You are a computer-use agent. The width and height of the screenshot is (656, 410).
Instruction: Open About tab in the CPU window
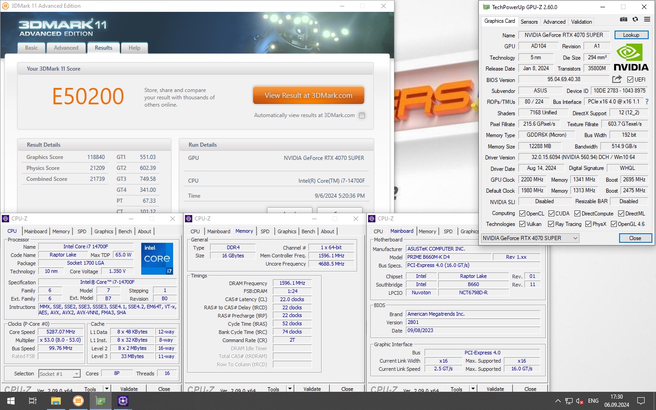click(x=144, y=231)
